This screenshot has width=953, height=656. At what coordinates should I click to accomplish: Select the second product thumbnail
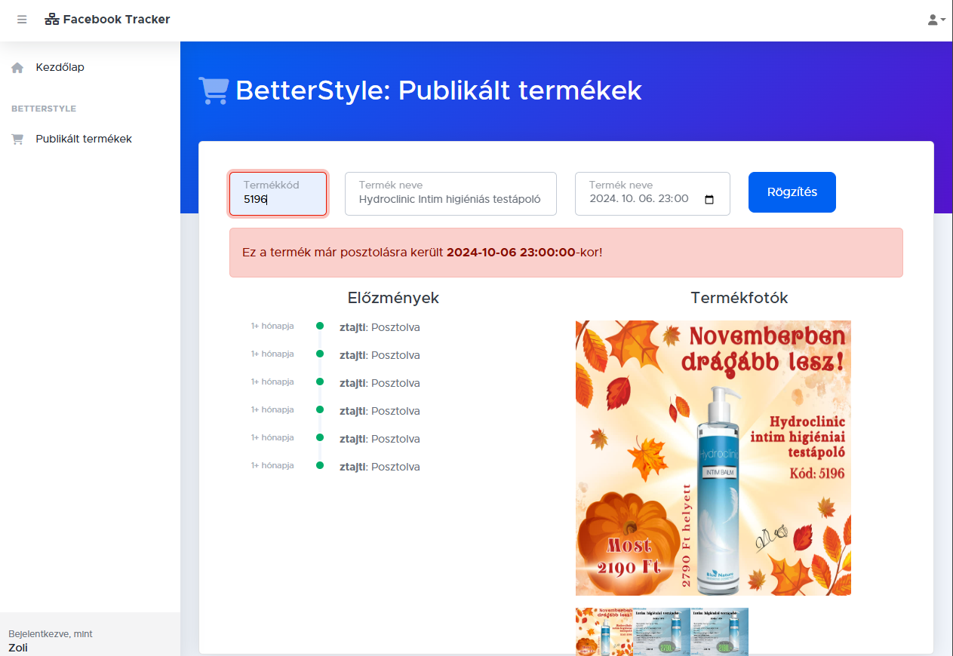tap(662, 631)
